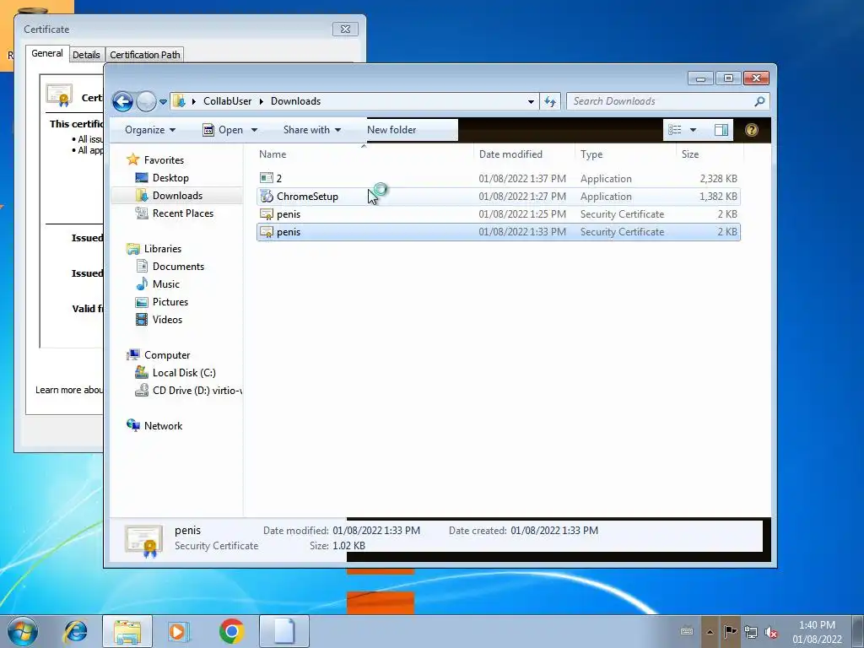Launch Google Chrome from the taskbar
Image resolution: width=864 pixels, height=648 pixels.
[x=231, y=631]
